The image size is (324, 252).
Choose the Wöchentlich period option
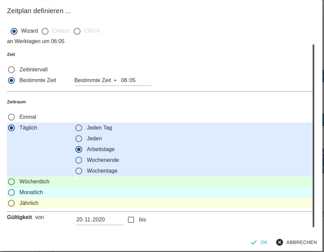click(11, 182)
